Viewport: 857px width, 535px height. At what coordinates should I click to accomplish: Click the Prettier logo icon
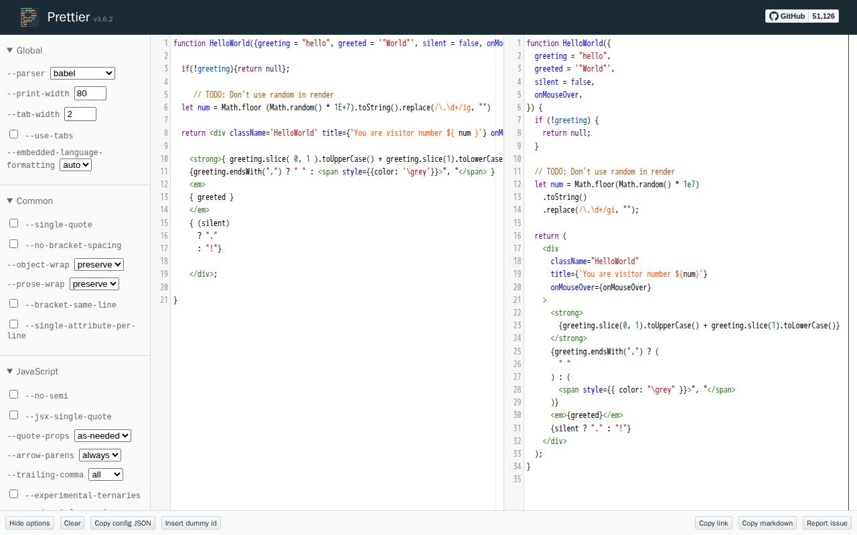[29, 17]
